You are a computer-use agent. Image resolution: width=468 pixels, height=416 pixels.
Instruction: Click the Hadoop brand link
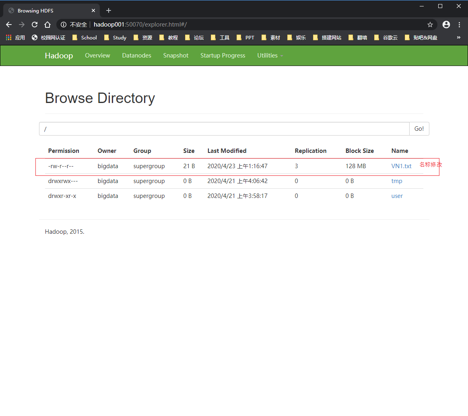pyautogui.click(x=59, y=56)
